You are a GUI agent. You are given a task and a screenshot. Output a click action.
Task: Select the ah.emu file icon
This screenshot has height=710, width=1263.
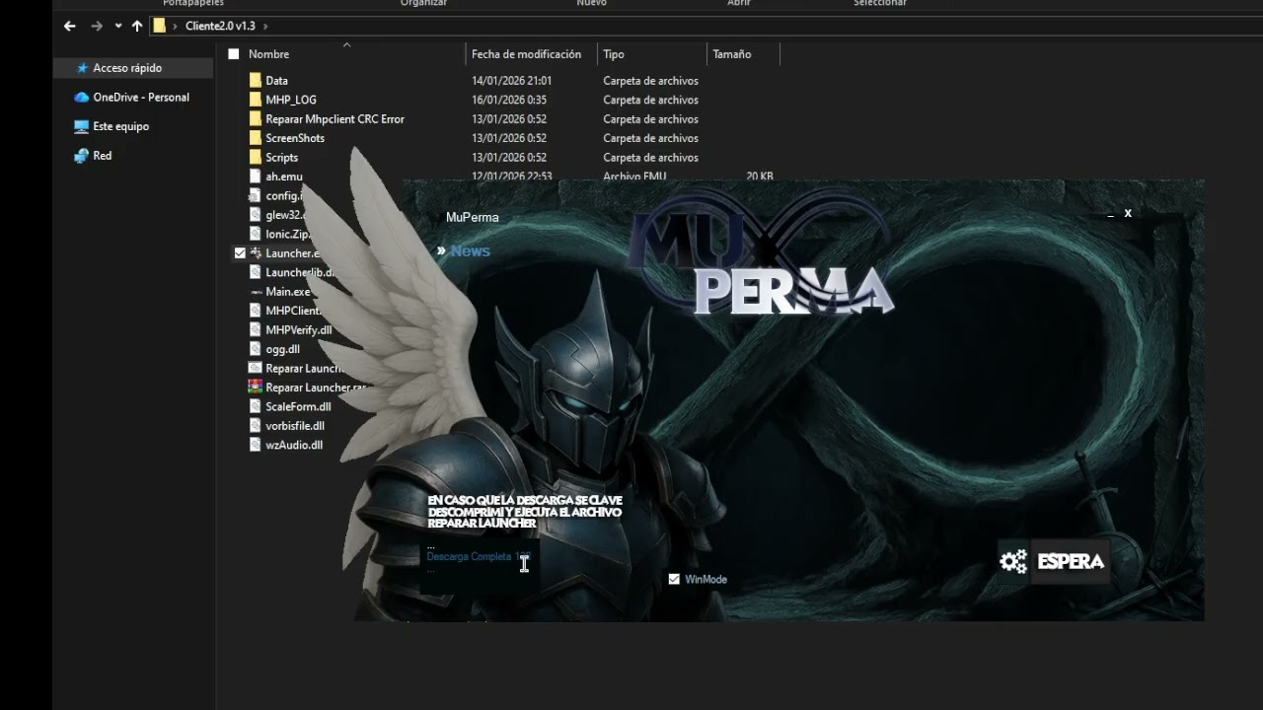[256, 177]
